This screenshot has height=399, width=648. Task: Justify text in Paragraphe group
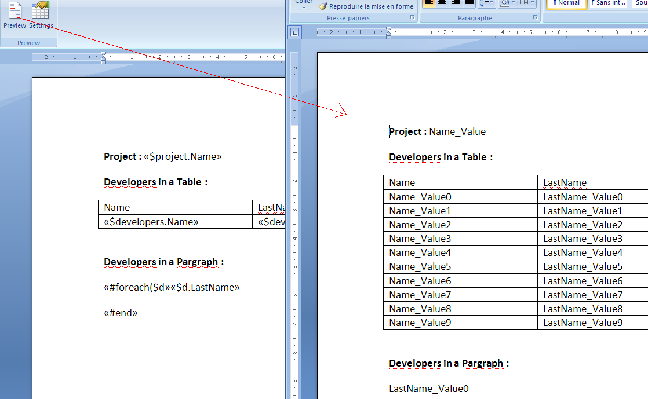pyautogui.click(x=469, y=3)
